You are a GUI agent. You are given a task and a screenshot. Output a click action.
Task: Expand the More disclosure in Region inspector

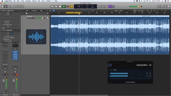[2, 28]
